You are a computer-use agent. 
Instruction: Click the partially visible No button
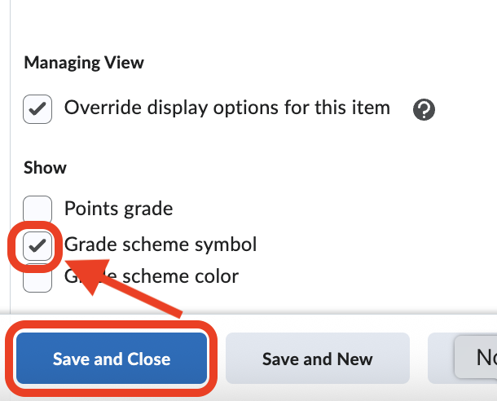point(476,358)
